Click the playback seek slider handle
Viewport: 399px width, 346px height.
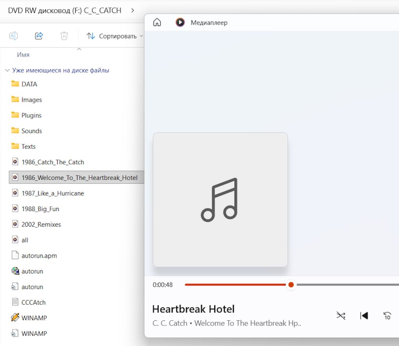pyautogui.click(x=291, y=285)
